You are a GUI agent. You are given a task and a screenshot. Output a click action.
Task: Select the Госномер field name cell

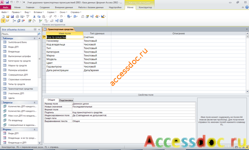tap(65, 41)
